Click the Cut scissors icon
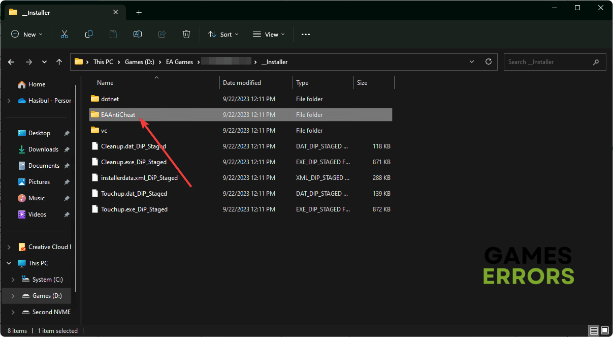 click(x=64, y=34)
